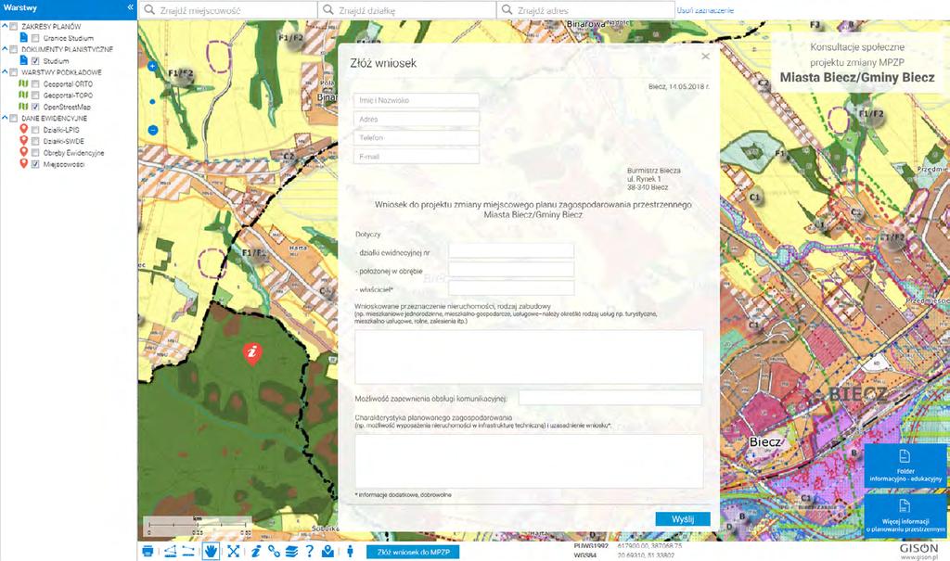
Task: Enable the Obręby Ewidencyjne layer checkbox
Action: (35, 153)
